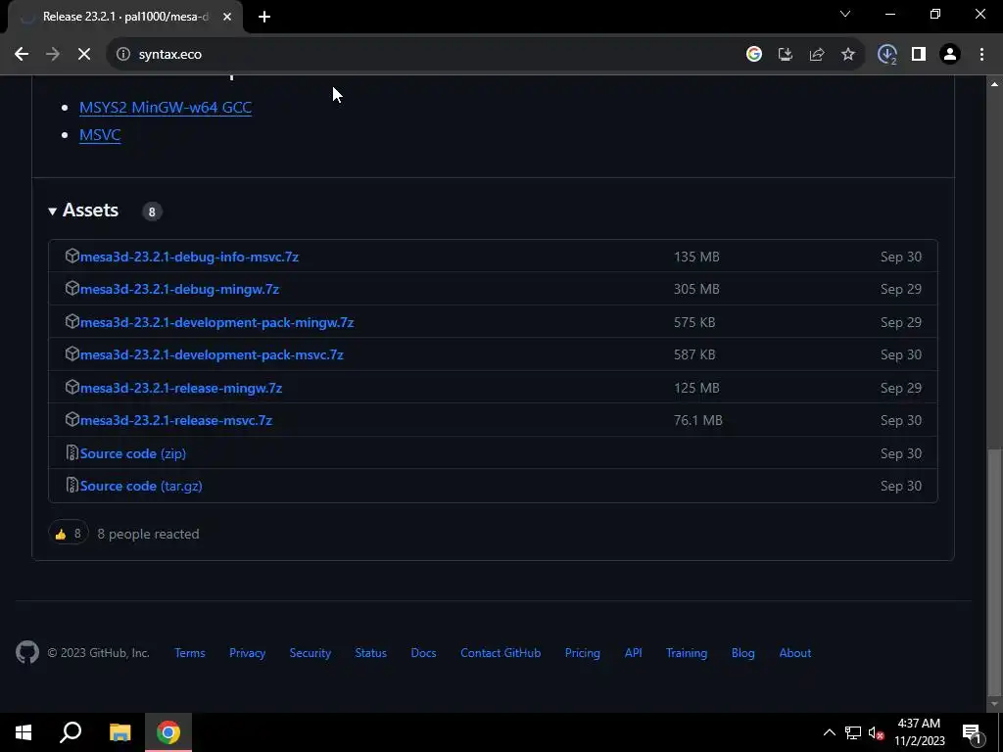Click the 76.1 MB size value
Image resolution: width=1003 pixels, height=752 pixels.
(x=697, y=421)
